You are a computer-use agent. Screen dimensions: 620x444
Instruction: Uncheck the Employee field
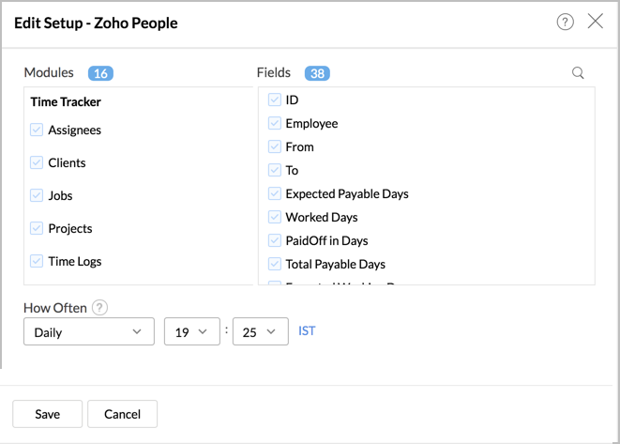point(275,123)
